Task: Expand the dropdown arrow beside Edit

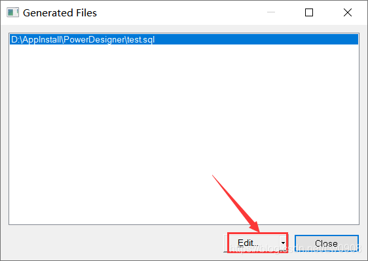Action: coord(283,243)
